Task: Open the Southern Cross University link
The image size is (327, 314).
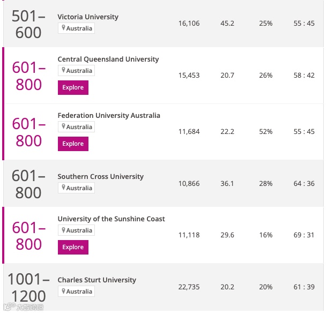Action: point(101,177)
